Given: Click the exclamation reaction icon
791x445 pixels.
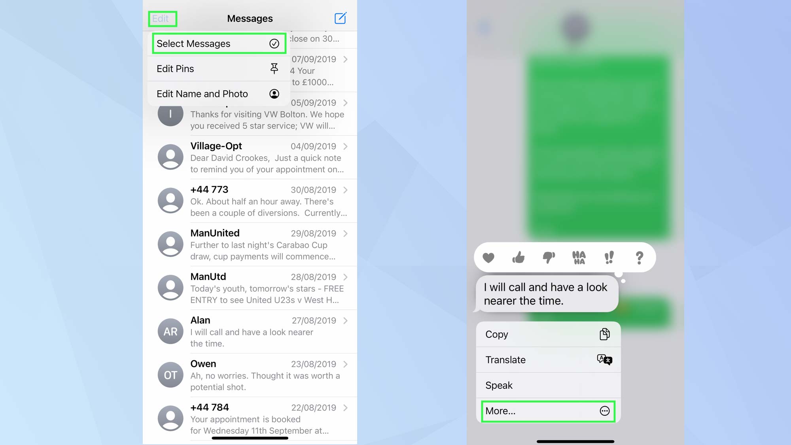Looking at the screenshot, I should pyautogui.click(x=609, y=258).
